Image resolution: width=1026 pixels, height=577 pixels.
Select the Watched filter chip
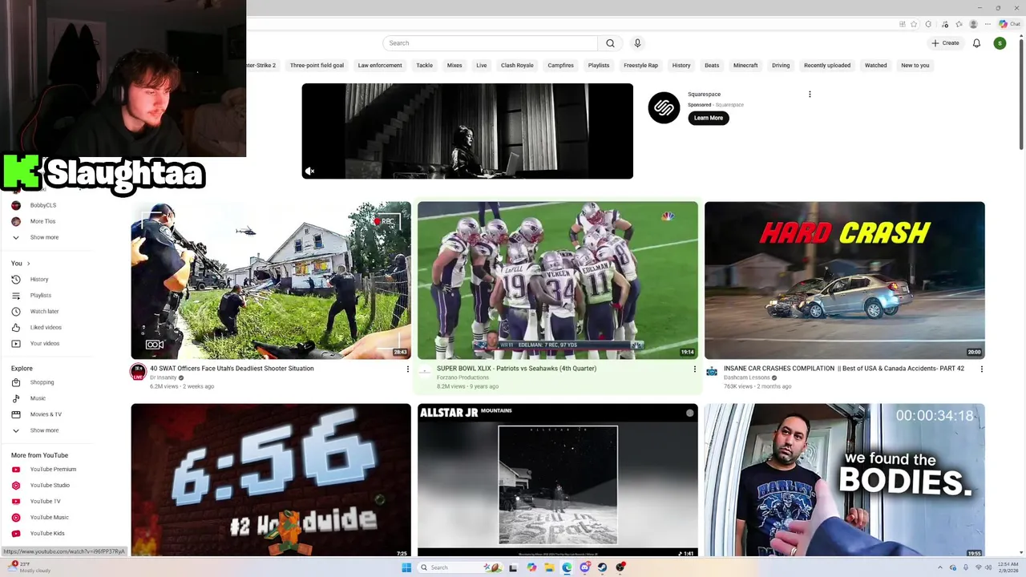875,66
